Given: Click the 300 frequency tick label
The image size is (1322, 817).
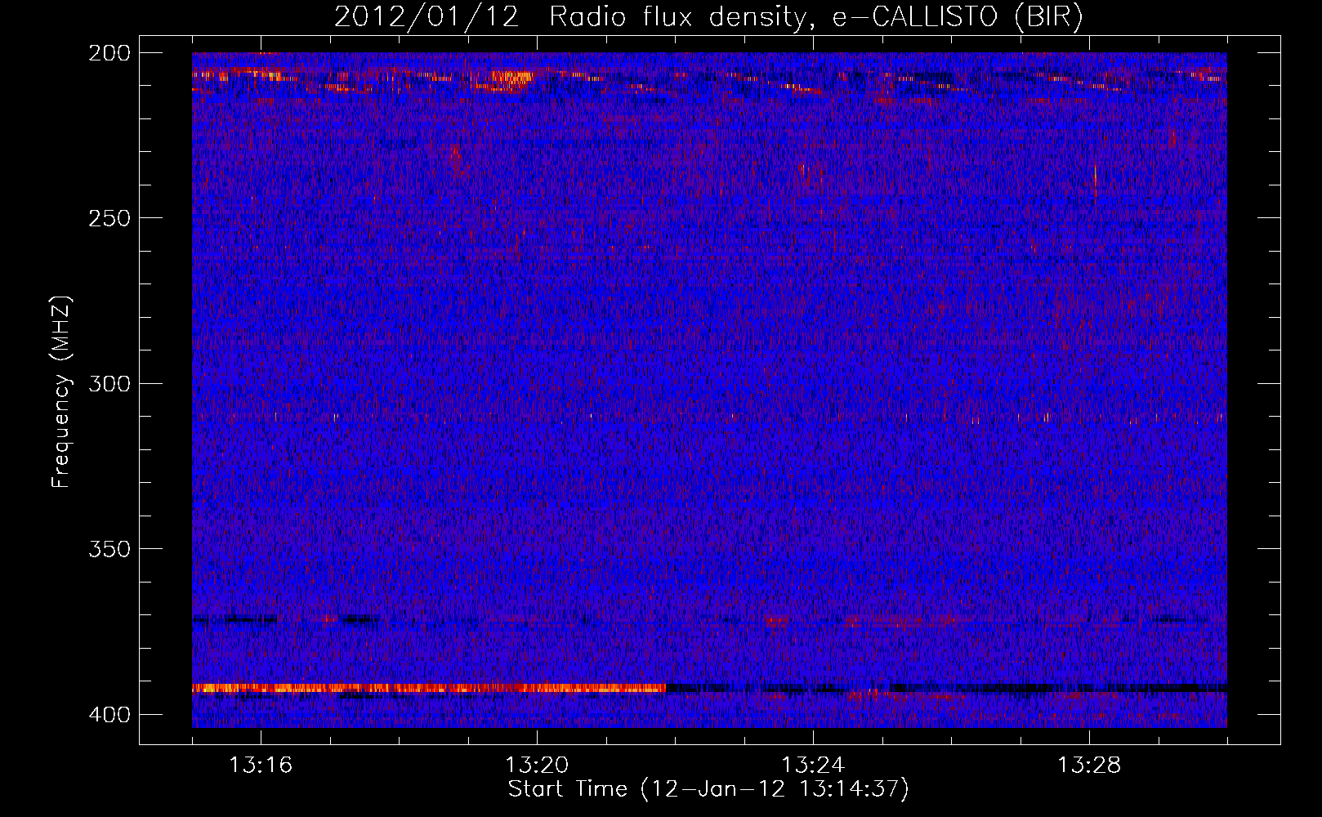Looking at the screenshot, I should [x=109, y=384].
